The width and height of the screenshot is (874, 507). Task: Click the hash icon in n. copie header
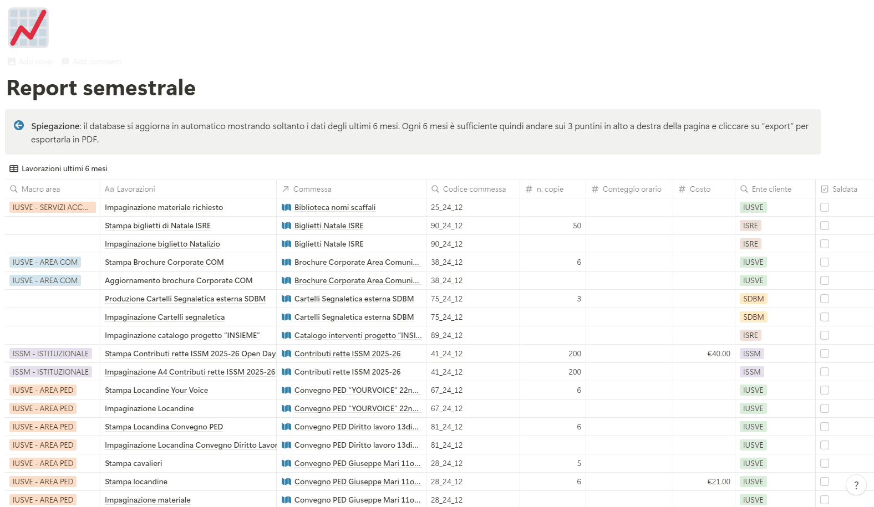[529, 189]
